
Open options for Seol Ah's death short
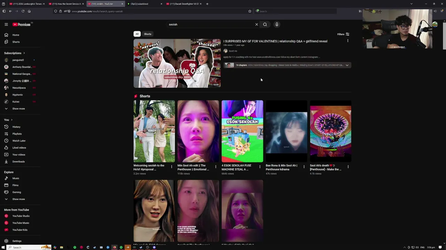click(x=348, y=167)
